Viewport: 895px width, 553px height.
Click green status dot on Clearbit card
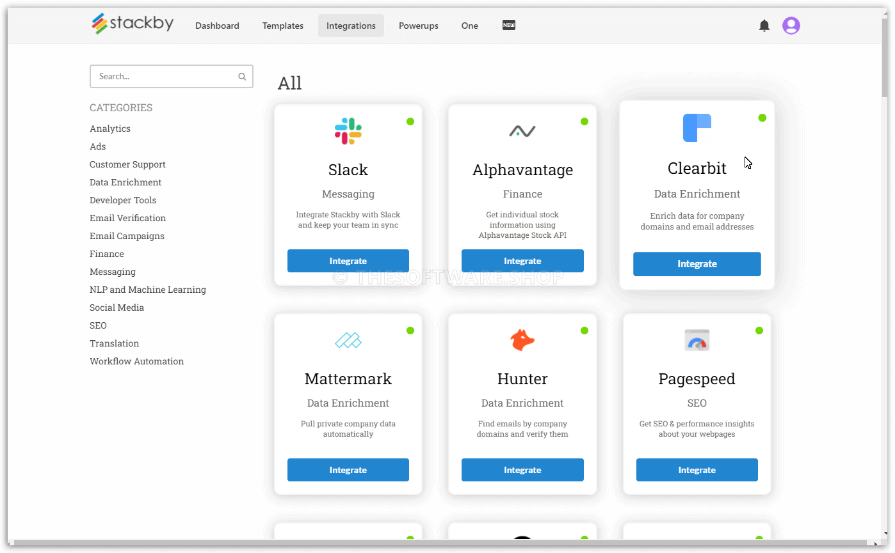tap(762, 118)
